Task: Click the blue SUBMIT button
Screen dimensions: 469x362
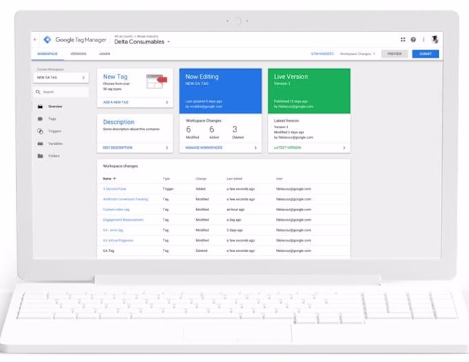Action: tap(425, 54)
